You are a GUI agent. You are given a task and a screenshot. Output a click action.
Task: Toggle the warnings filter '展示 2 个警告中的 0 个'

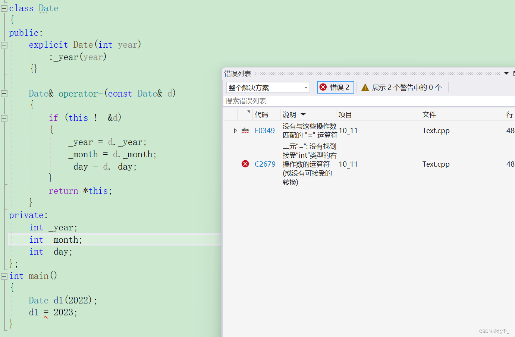pyautogui.click(x=401, y=87)
